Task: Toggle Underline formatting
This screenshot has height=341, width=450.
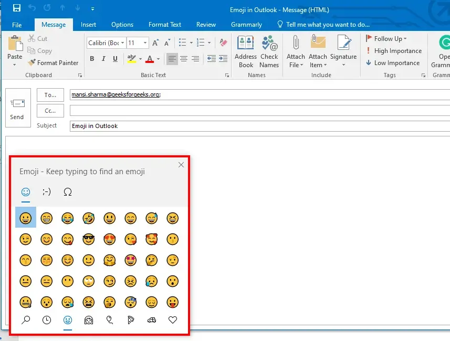Action: click(115, 59)
